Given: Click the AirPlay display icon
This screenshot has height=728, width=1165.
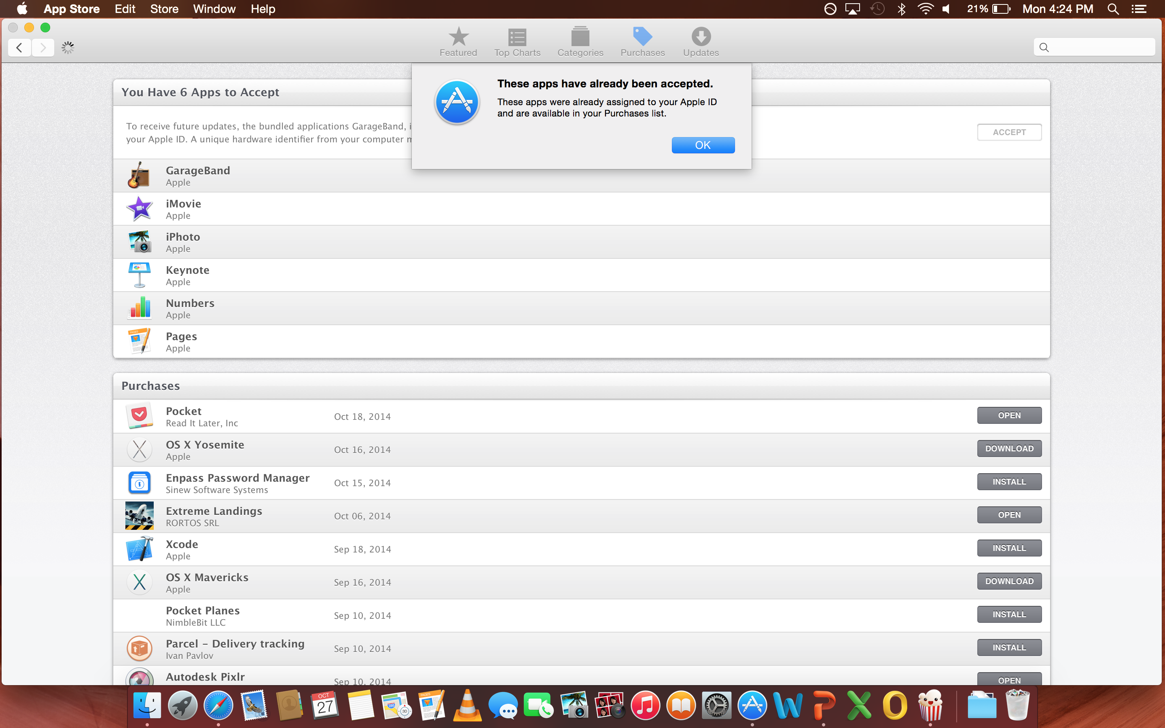Looking at the screenshot, I should coord(853,8).
